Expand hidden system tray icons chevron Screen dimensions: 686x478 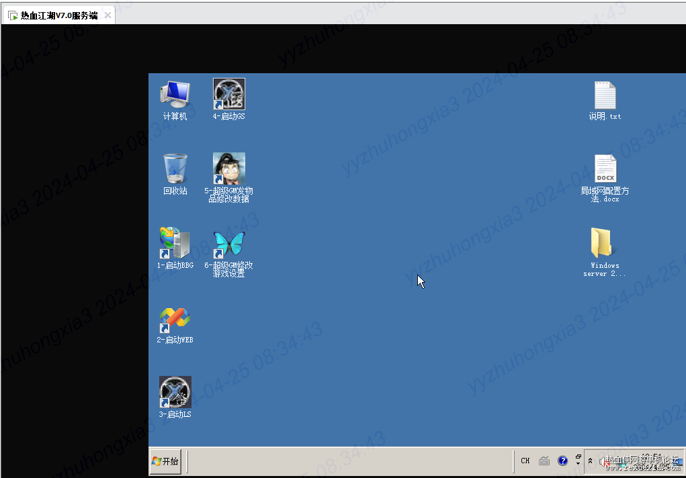(590, 461)
